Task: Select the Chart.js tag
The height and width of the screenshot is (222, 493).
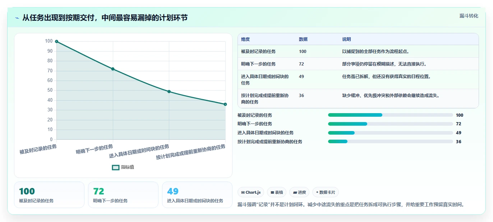Action: [251, 192]
